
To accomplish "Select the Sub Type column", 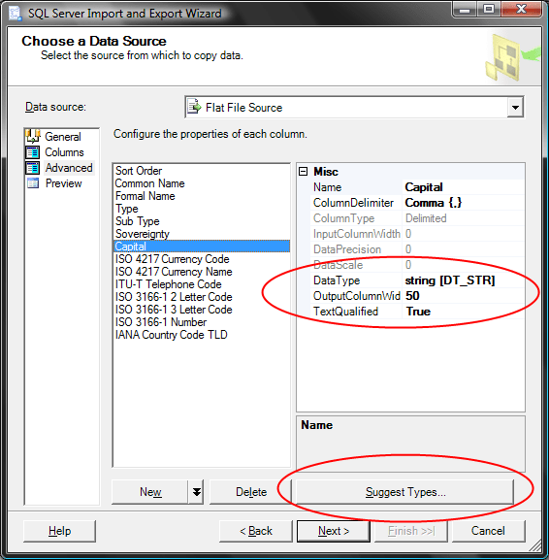I will point(202,221).
